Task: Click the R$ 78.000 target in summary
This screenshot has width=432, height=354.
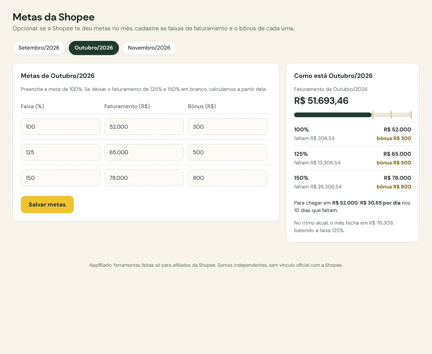Action: point(397,178)
